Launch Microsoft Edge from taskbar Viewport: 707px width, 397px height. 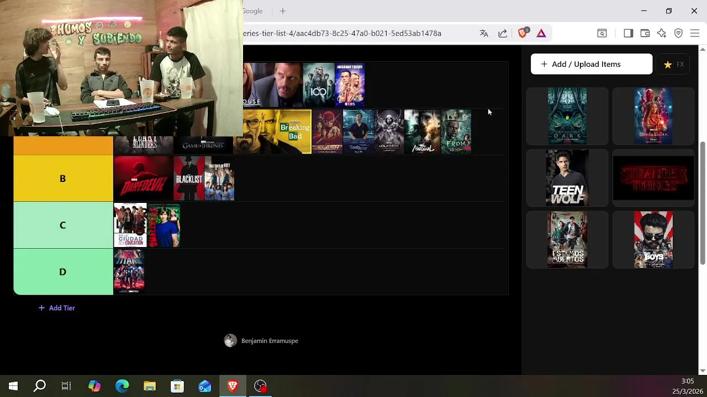[122, 386]
